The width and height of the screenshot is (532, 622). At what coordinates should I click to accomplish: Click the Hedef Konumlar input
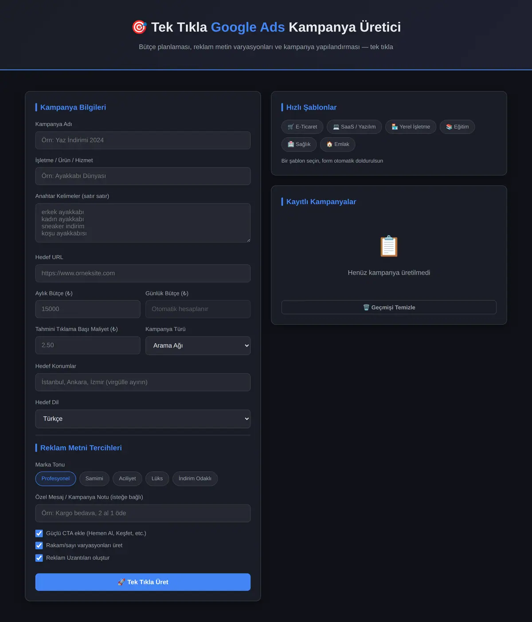click(143, 382)
